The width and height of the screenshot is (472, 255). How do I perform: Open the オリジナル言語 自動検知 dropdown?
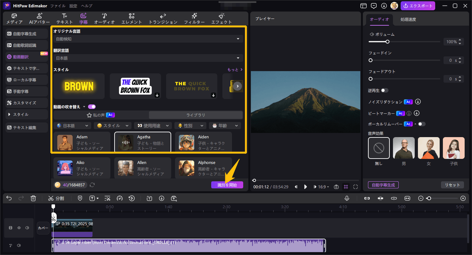(148, 39)
